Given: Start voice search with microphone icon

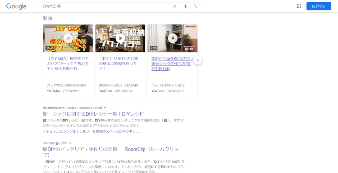Looking at the screenshot, I should click(186, 6).
